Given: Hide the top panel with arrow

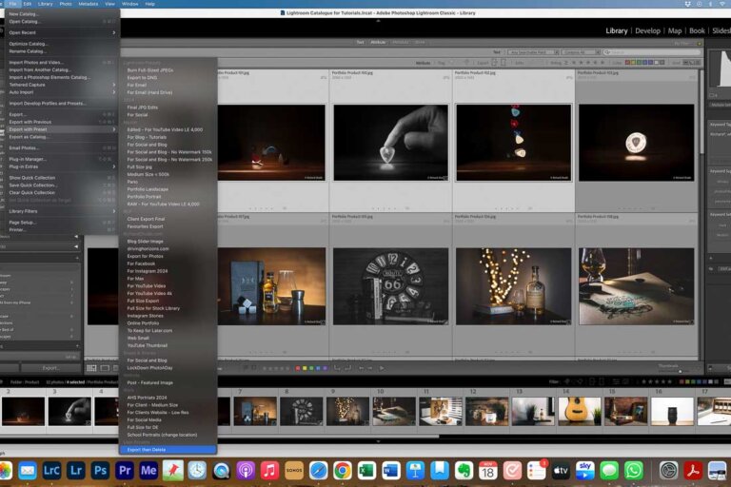Looking at the screenshot, I should 378,21.
